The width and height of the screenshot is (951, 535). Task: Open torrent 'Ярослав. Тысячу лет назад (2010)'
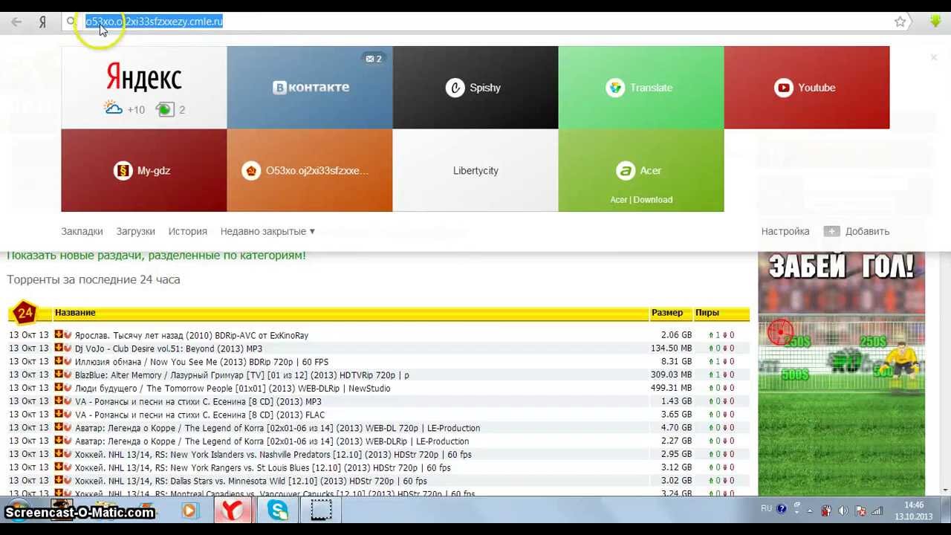point(192,336)
